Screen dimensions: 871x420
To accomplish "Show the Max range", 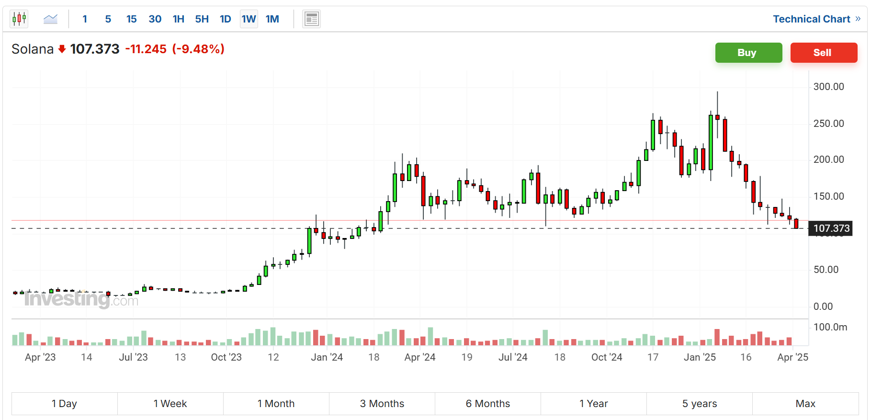I will pyautogui.click(x=805, y=404).
